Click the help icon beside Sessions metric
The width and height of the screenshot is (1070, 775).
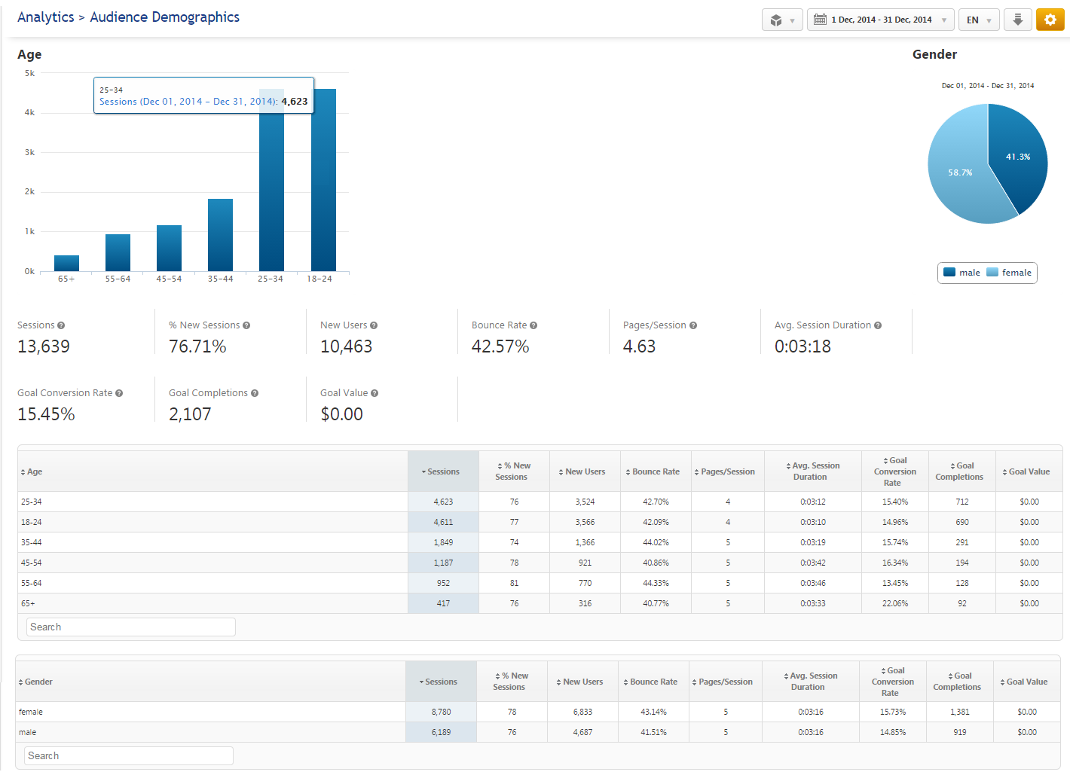click(61, 325)
